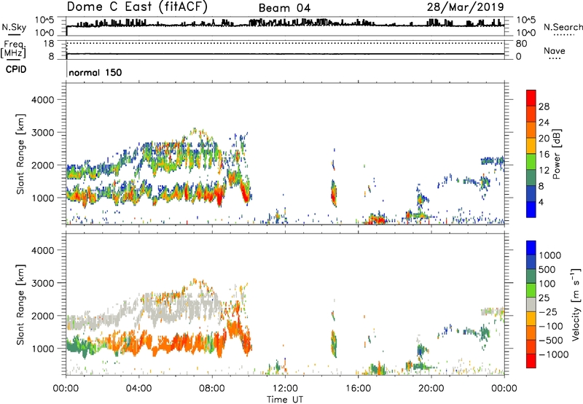The width and height of the screenshot is (583, 404).
Task: Click the "-100" tick on the Velocity colorbar
Action: click(x=550, y=326)
